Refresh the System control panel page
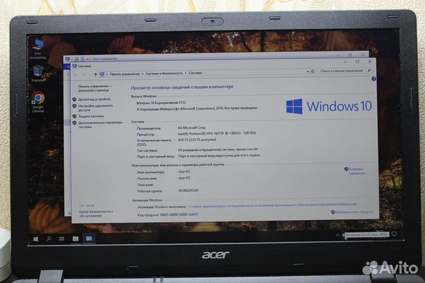Screen dimensions: 425x283 (x=312, y=71)
